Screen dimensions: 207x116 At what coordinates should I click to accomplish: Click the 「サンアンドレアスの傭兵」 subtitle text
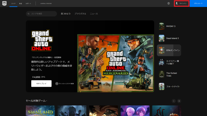(x=46, y=57)
